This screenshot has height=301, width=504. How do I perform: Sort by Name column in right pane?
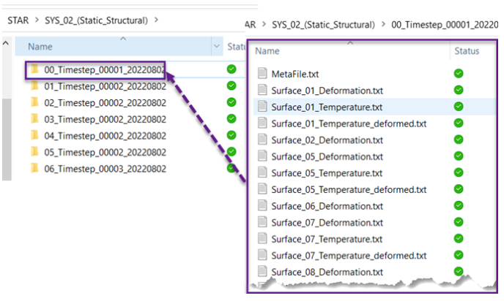tap(268, 51)
